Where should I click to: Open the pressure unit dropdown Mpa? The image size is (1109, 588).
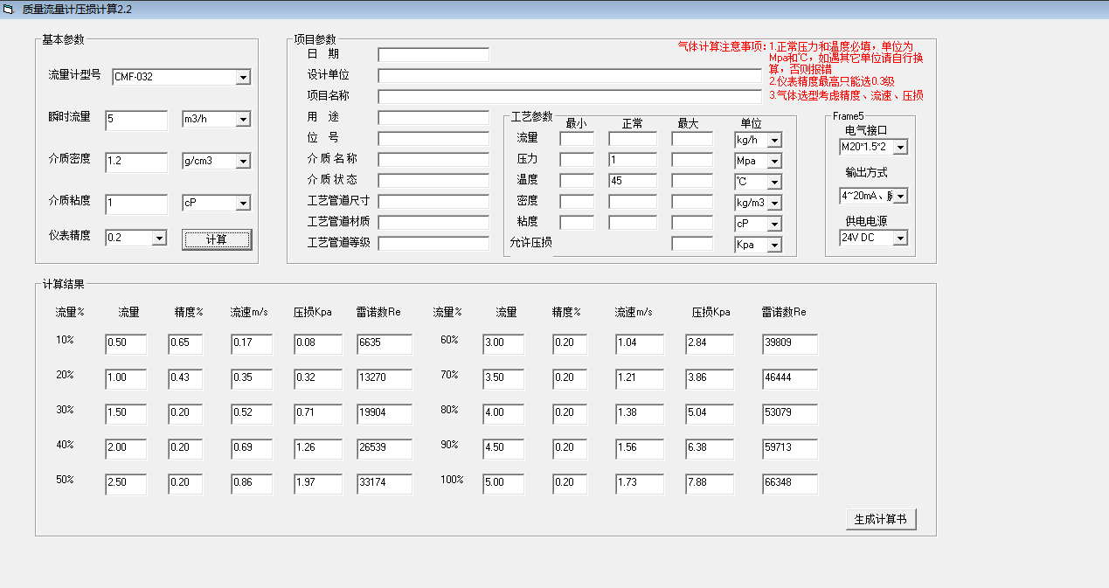coord(773,161)
